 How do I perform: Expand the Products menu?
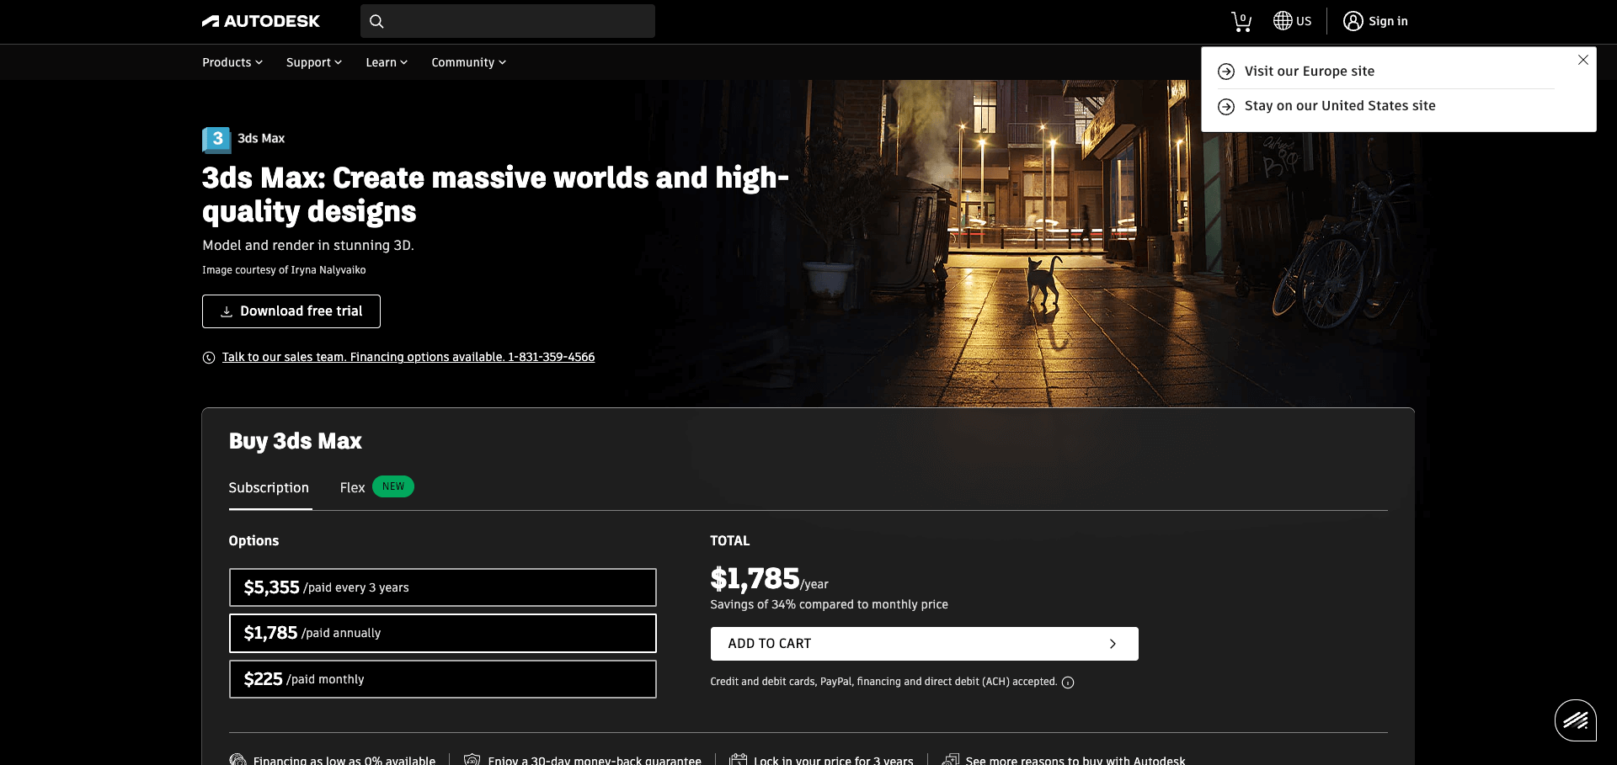[232, 62]
